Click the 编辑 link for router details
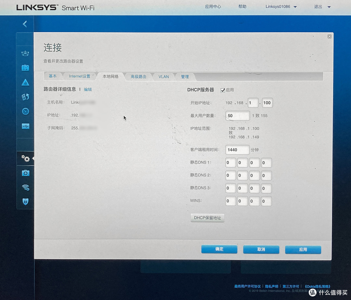Image resolution: width=351 pixels, height=300 pixels. click(x=88, y=89)
